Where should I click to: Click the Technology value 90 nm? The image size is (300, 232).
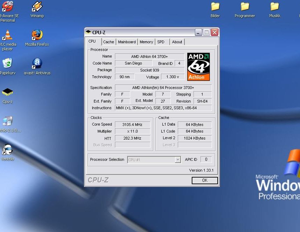point(125,77)
